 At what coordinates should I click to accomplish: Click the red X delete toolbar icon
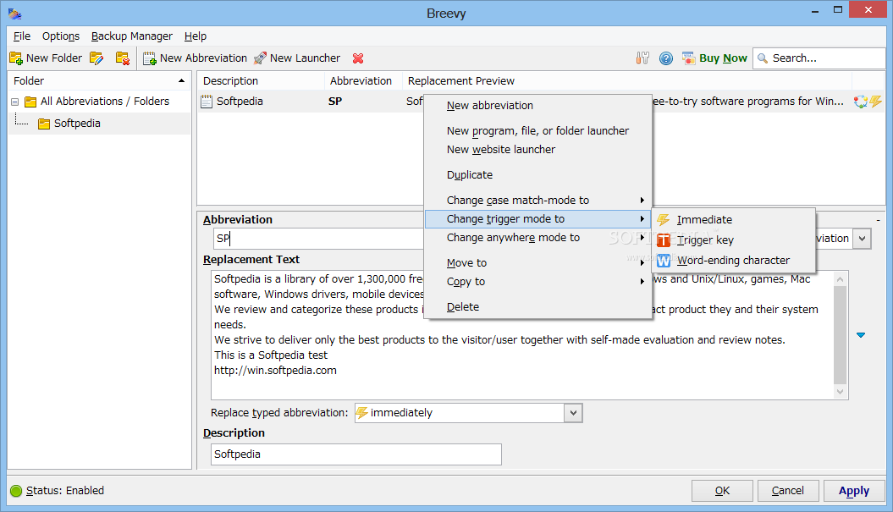click(x=358, y=58)
